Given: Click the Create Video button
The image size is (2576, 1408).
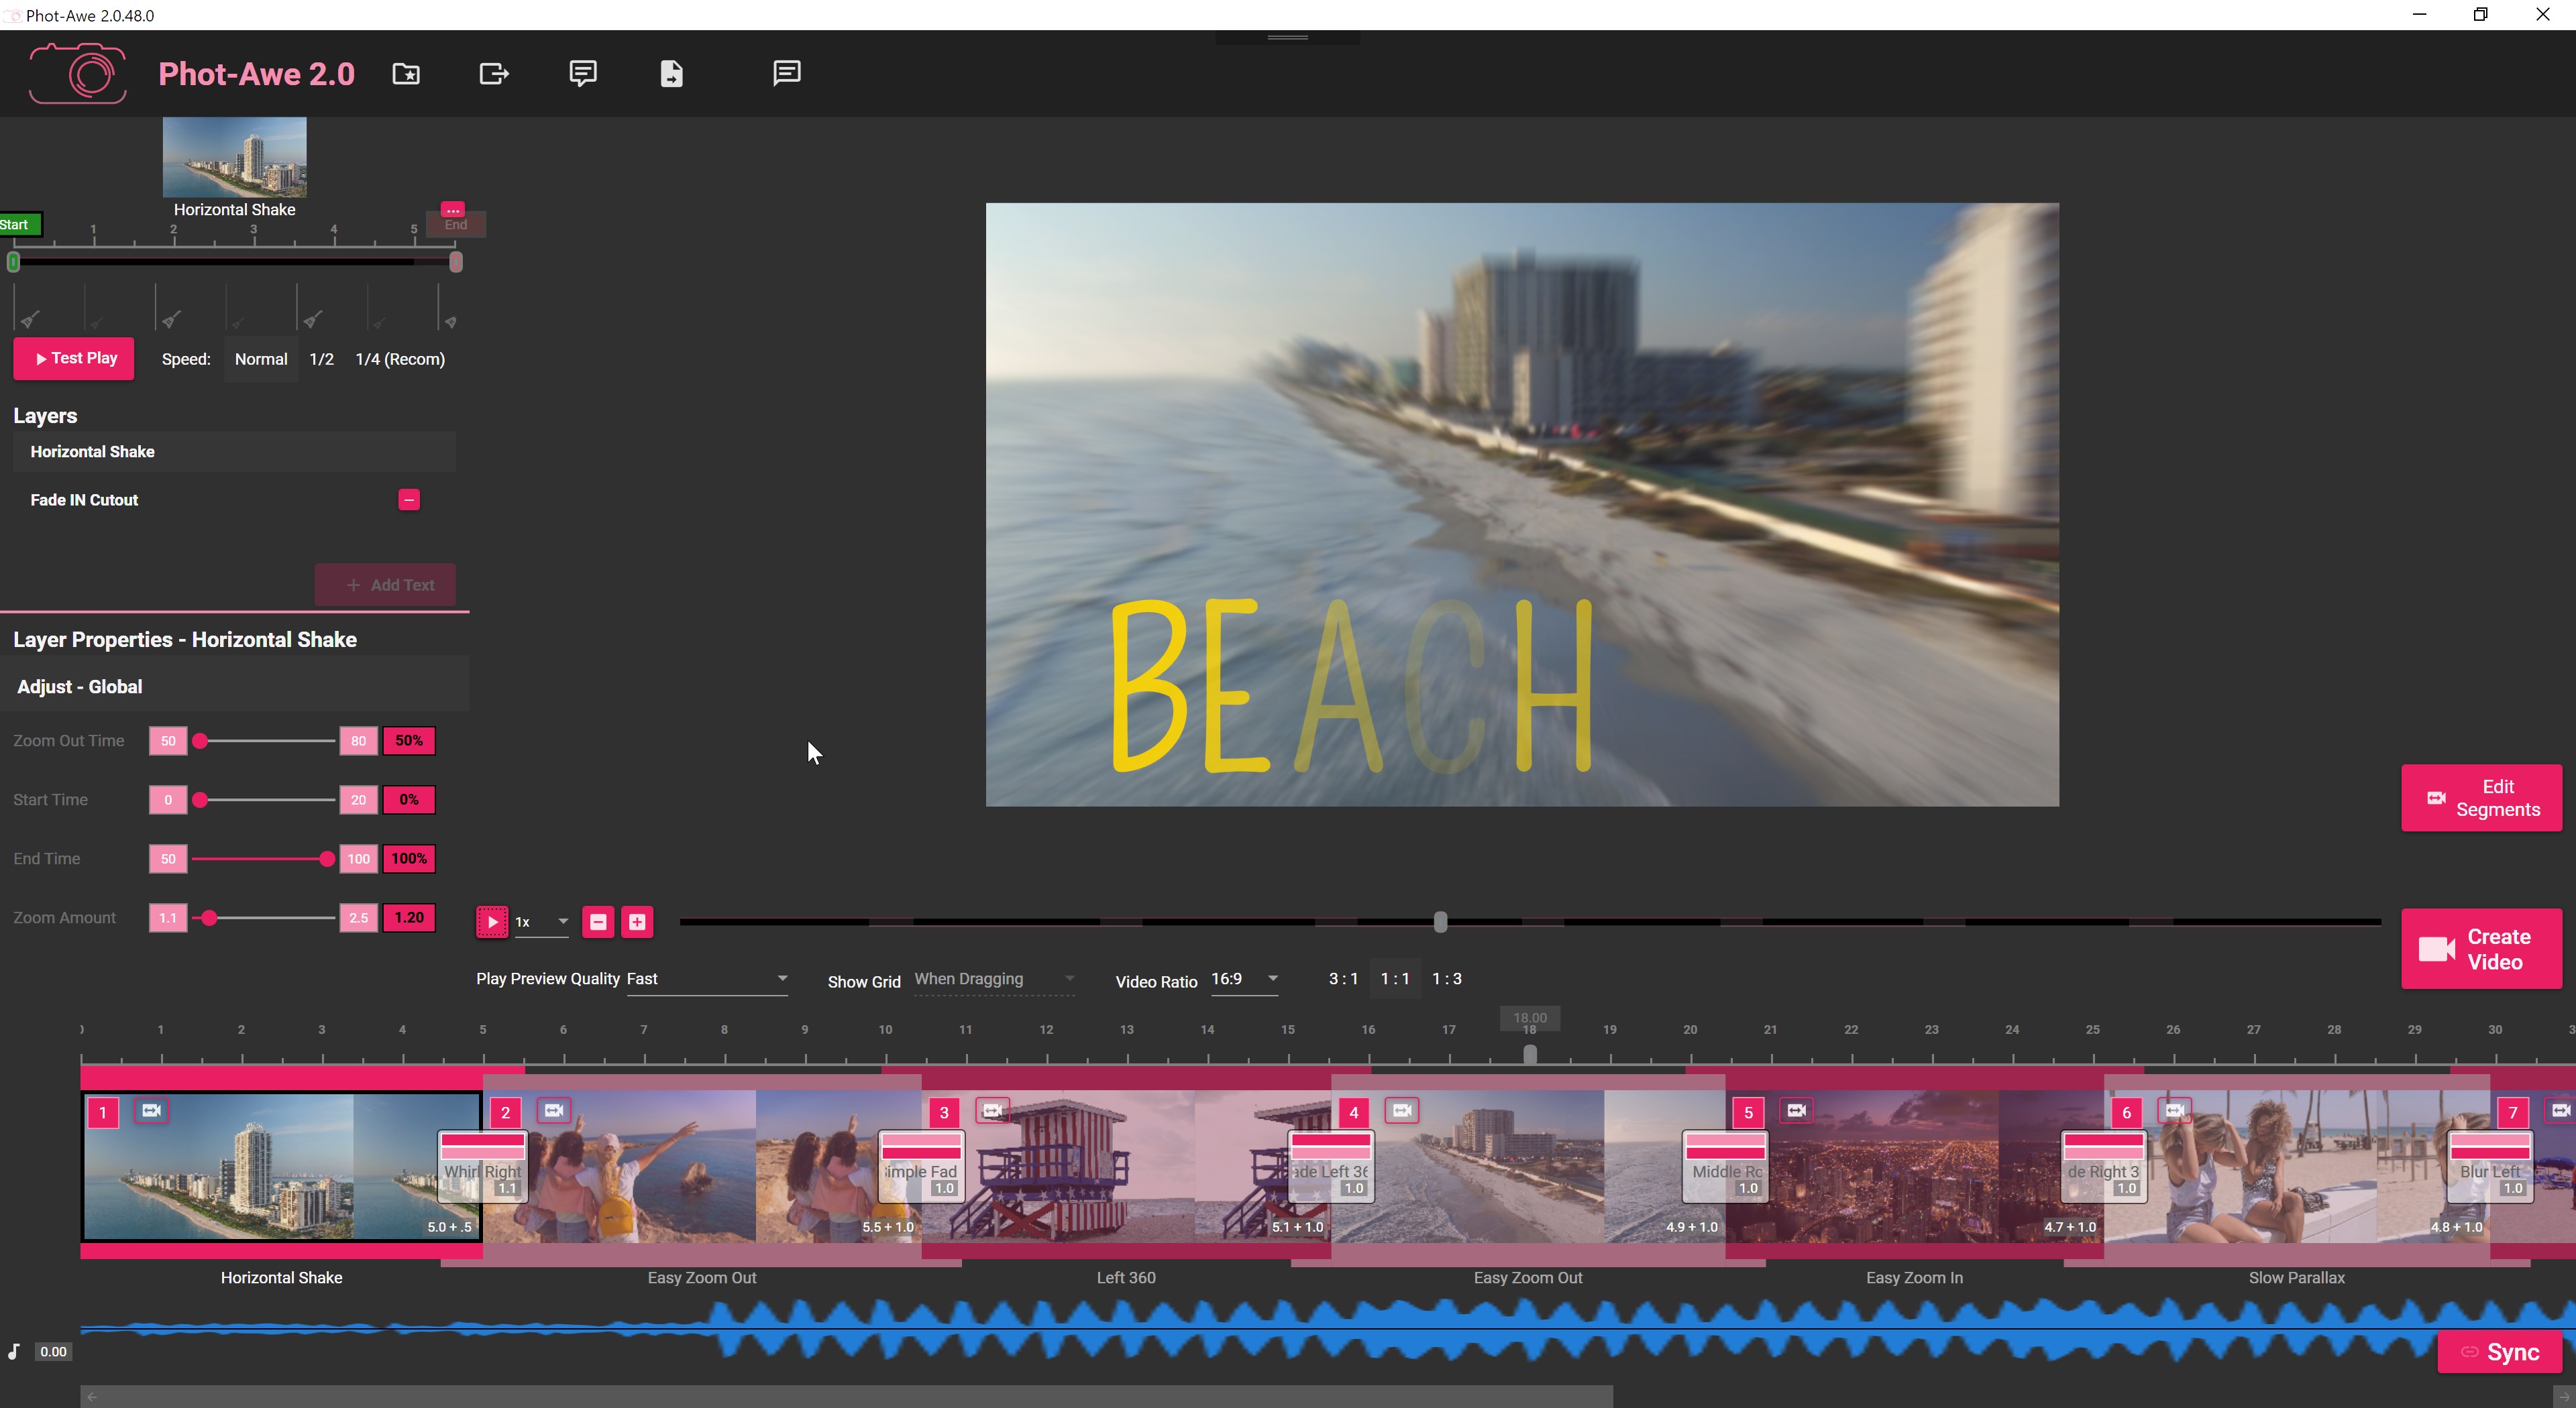Looking at the screenshot, I should click(2481, 949).
